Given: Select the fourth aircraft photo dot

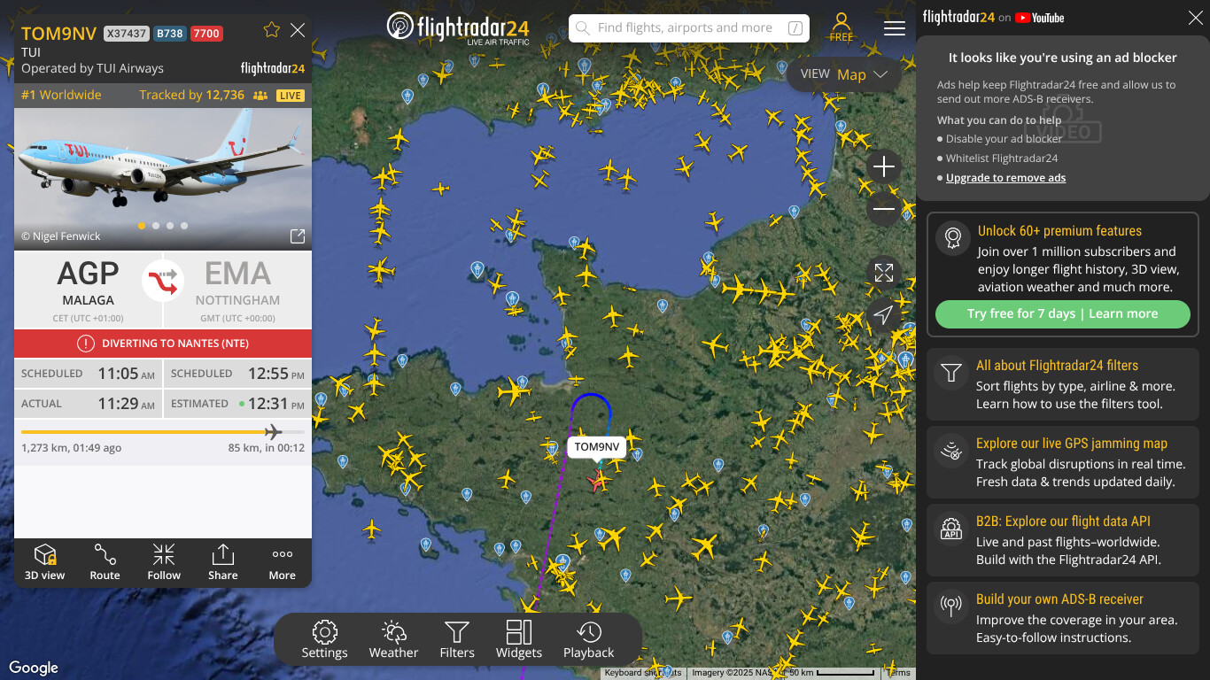Looking at the screenshot, I should [x=184, y=226].
